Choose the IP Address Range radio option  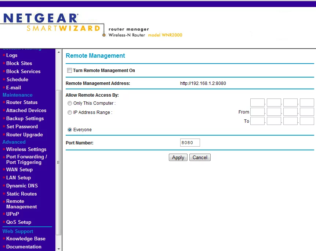point(70,112)
